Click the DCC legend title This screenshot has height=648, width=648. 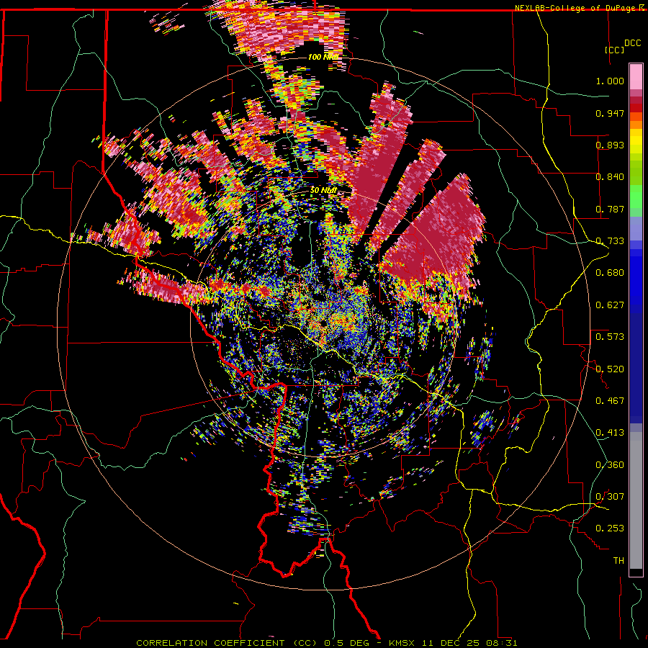632,43
